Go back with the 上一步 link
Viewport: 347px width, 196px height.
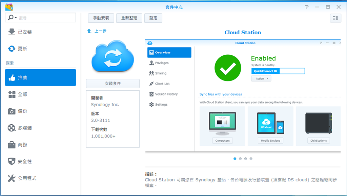pyautogui.click(x=100, y=31)
